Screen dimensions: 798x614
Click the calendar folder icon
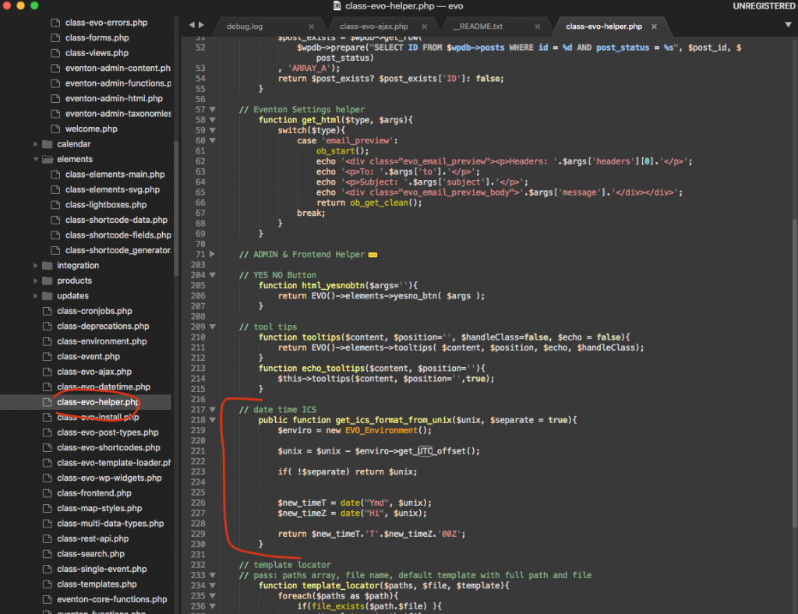(48, 144)
